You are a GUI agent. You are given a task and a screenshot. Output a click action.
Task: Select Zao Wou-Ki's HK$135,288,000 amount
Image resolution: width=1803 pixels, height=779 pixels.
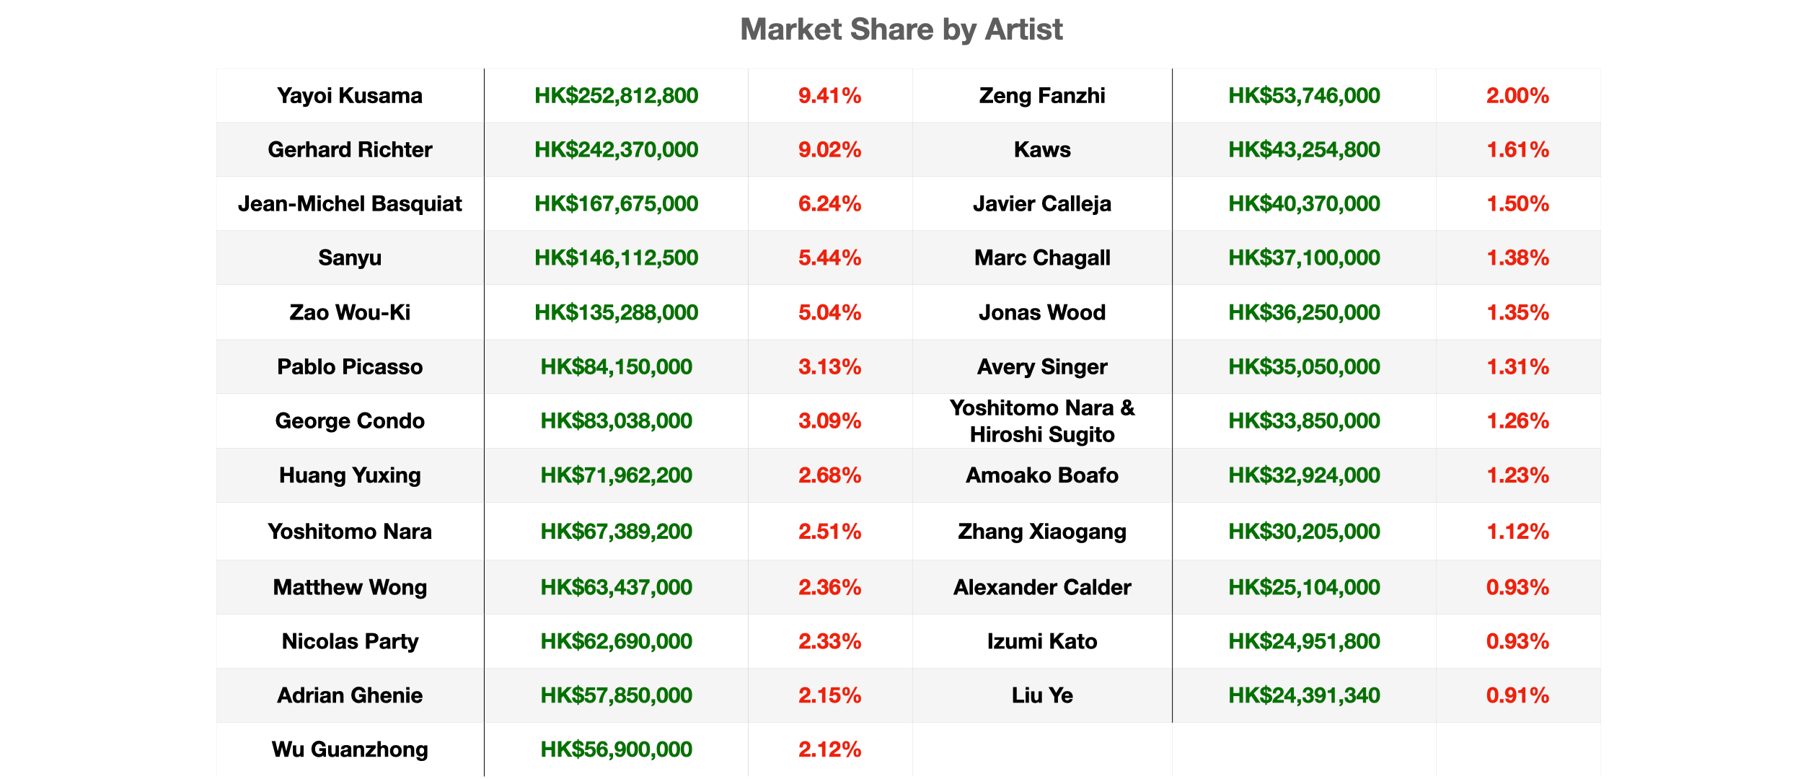pyautogui.click(x=616, y=312)
